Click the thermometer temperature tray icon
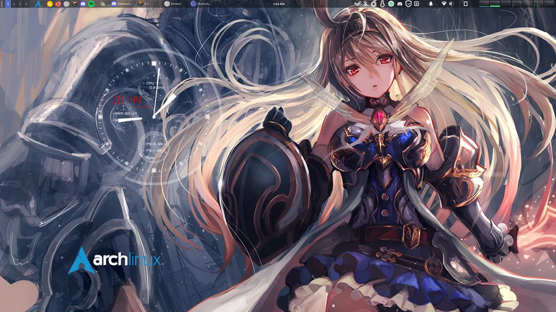Viewport: 556px width, 312px height. click(383, 4)
